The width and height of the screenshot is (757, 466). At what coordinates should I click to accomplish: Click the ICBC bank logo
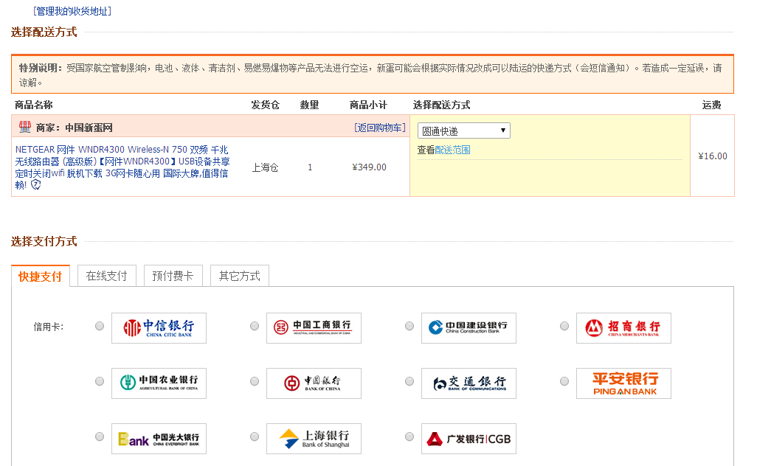click(314, 327)
